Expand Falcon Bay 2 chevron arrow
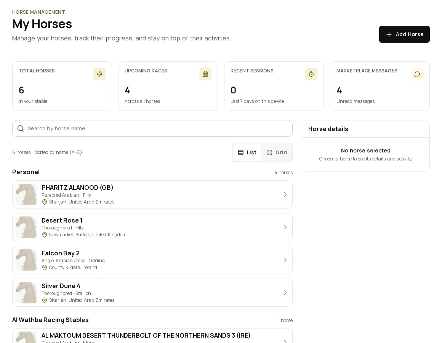The image size is (442, 343). tap(285, 260)
